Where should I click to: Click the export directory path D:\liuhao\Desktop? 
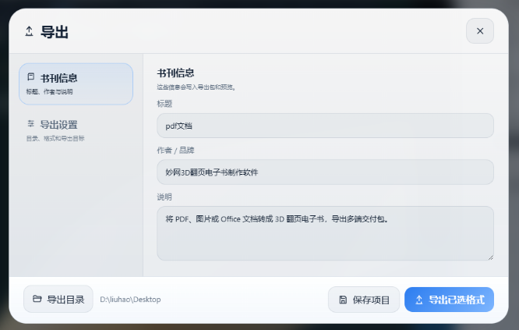[x=130, y=300]
